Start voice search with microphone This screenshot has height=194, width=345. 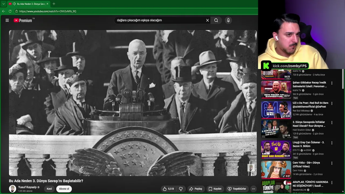pos(228,20)
